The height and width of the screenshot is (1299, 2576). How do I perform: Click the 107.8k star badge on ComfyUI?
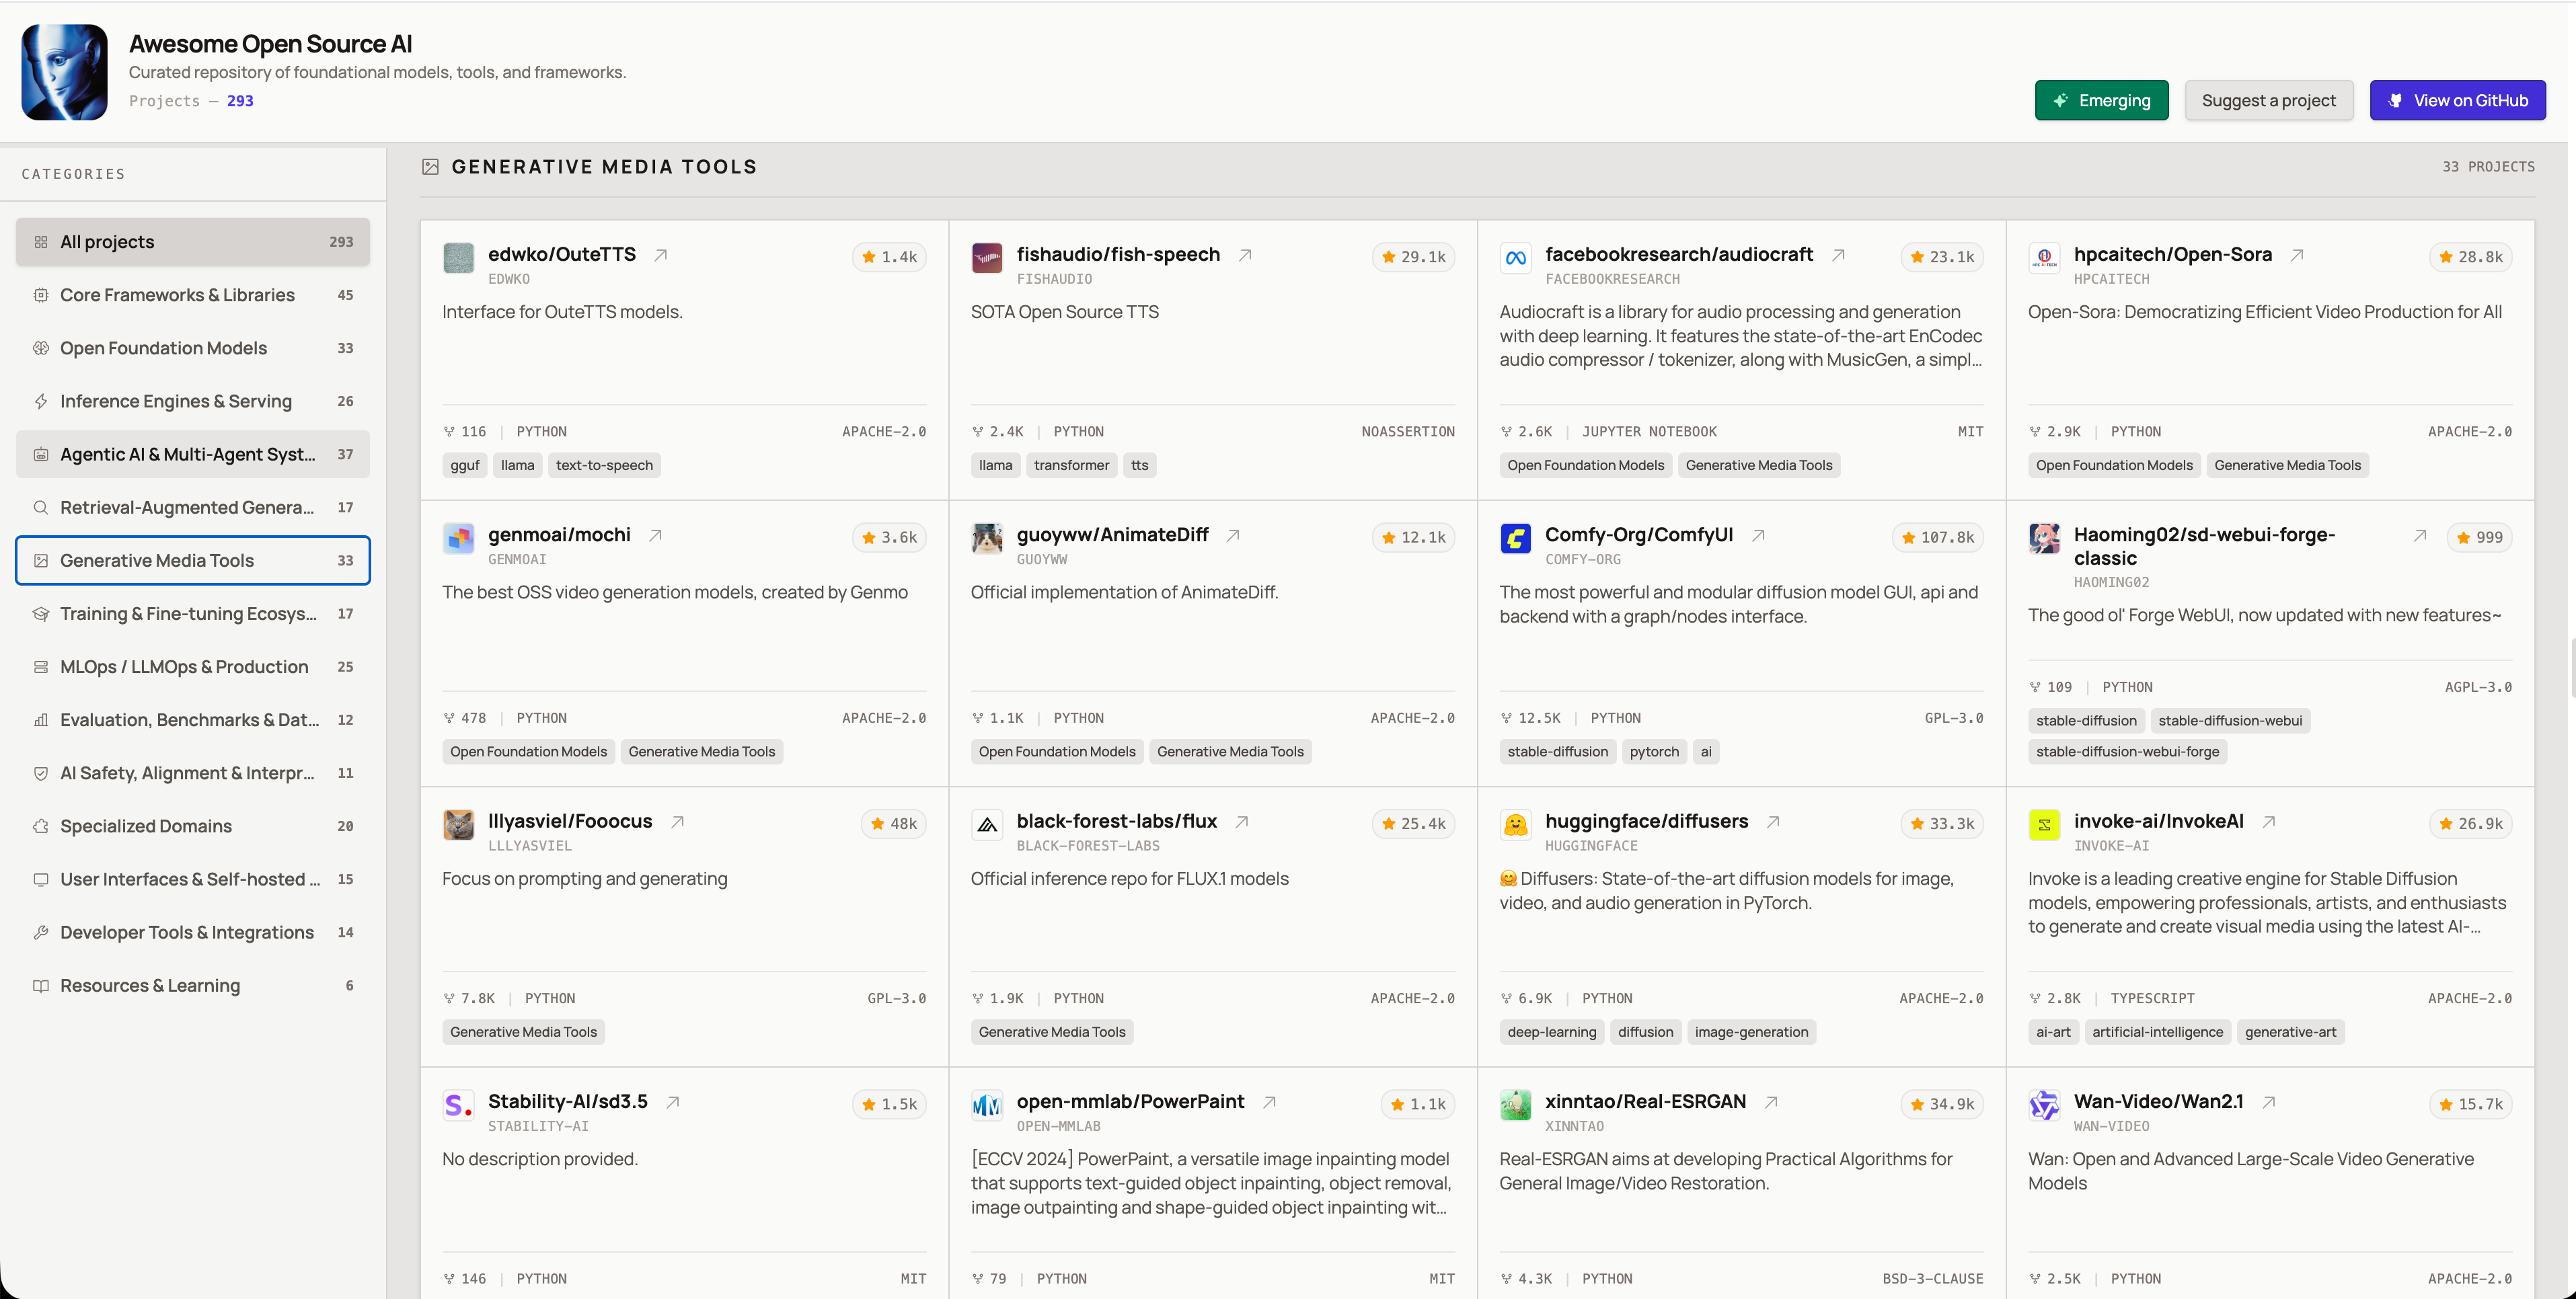click(1938, 537)
